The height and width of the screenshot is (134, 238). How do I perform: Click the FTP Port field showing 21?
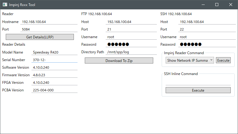tap(131, 29)
